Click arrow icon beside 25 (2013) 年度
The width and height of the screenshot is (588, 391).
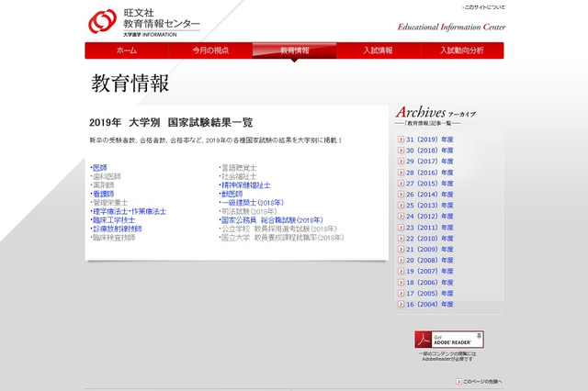coord(401,206)
